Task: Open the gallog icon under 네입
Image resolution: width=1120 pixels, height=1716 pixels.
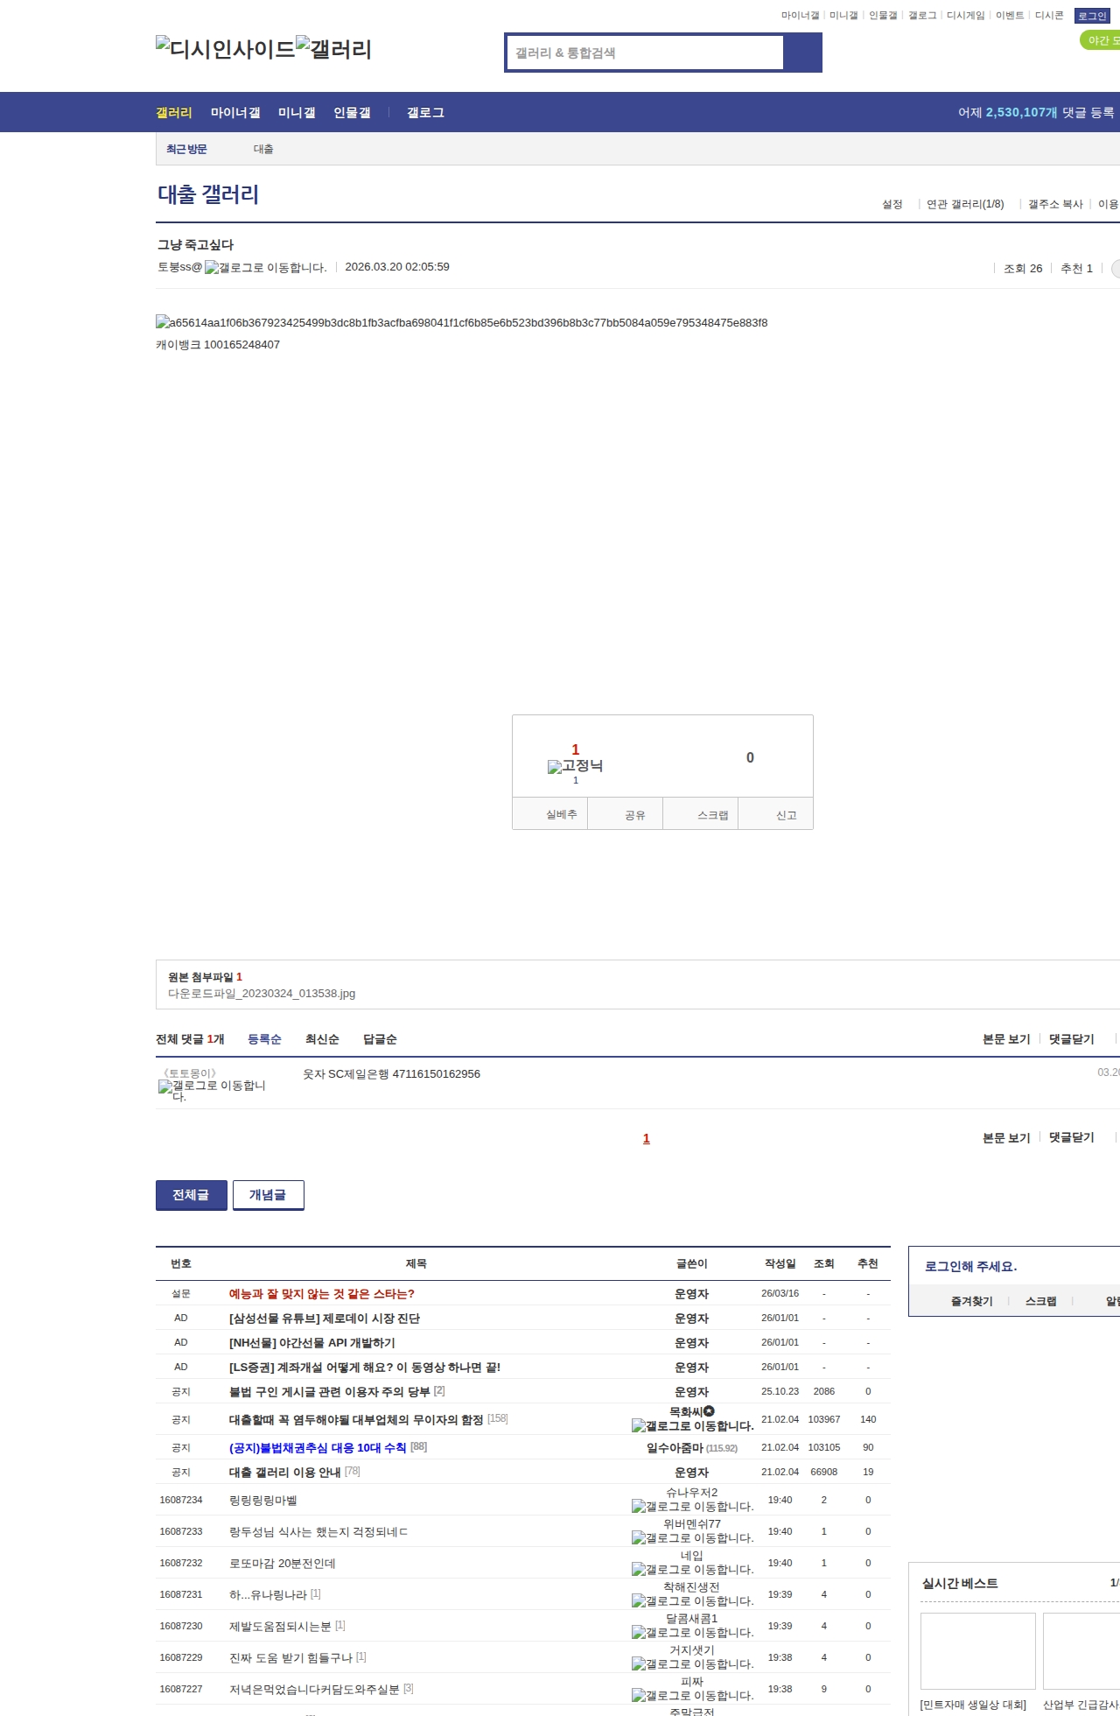Action: pyautogui.click(x=692, y=1570)
